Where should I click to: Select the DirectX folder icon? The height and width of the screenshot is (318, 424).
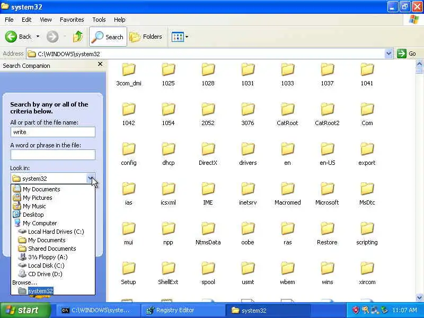[208, 149]
